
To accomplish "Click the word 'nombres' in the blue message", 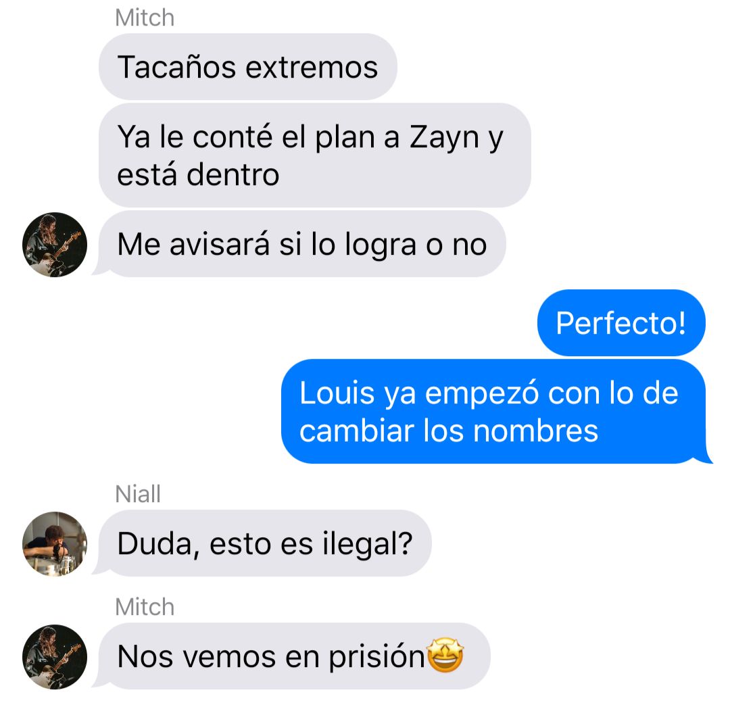I will click(x=535, y=431).
